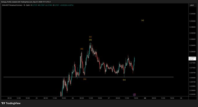Click the horizontal support line at 0.26400
198x107 pixels.
click(x=89, y=77)
